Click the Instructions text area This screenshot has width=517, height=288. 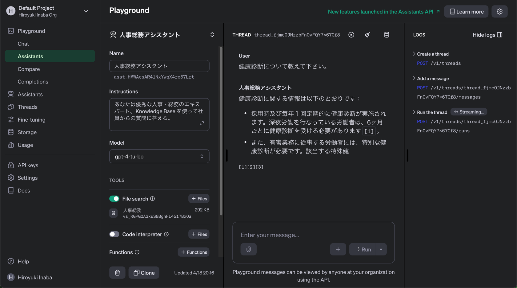click(x=159, y=115)
